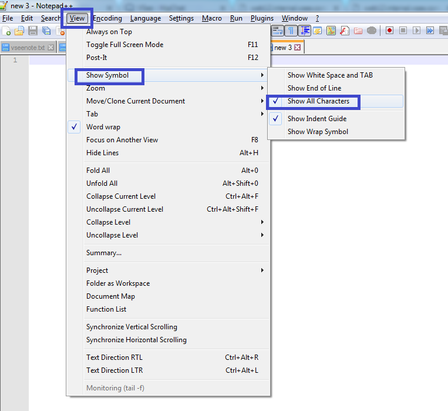Click the Start Recording macro icon
The width and height of the screenshot is (448, 411).
[389, 31]
